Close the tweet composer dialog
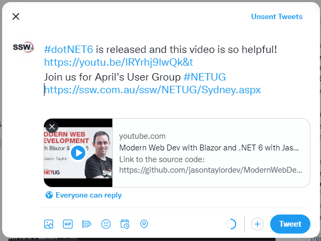321x241 pixels. tap(16, 16)
